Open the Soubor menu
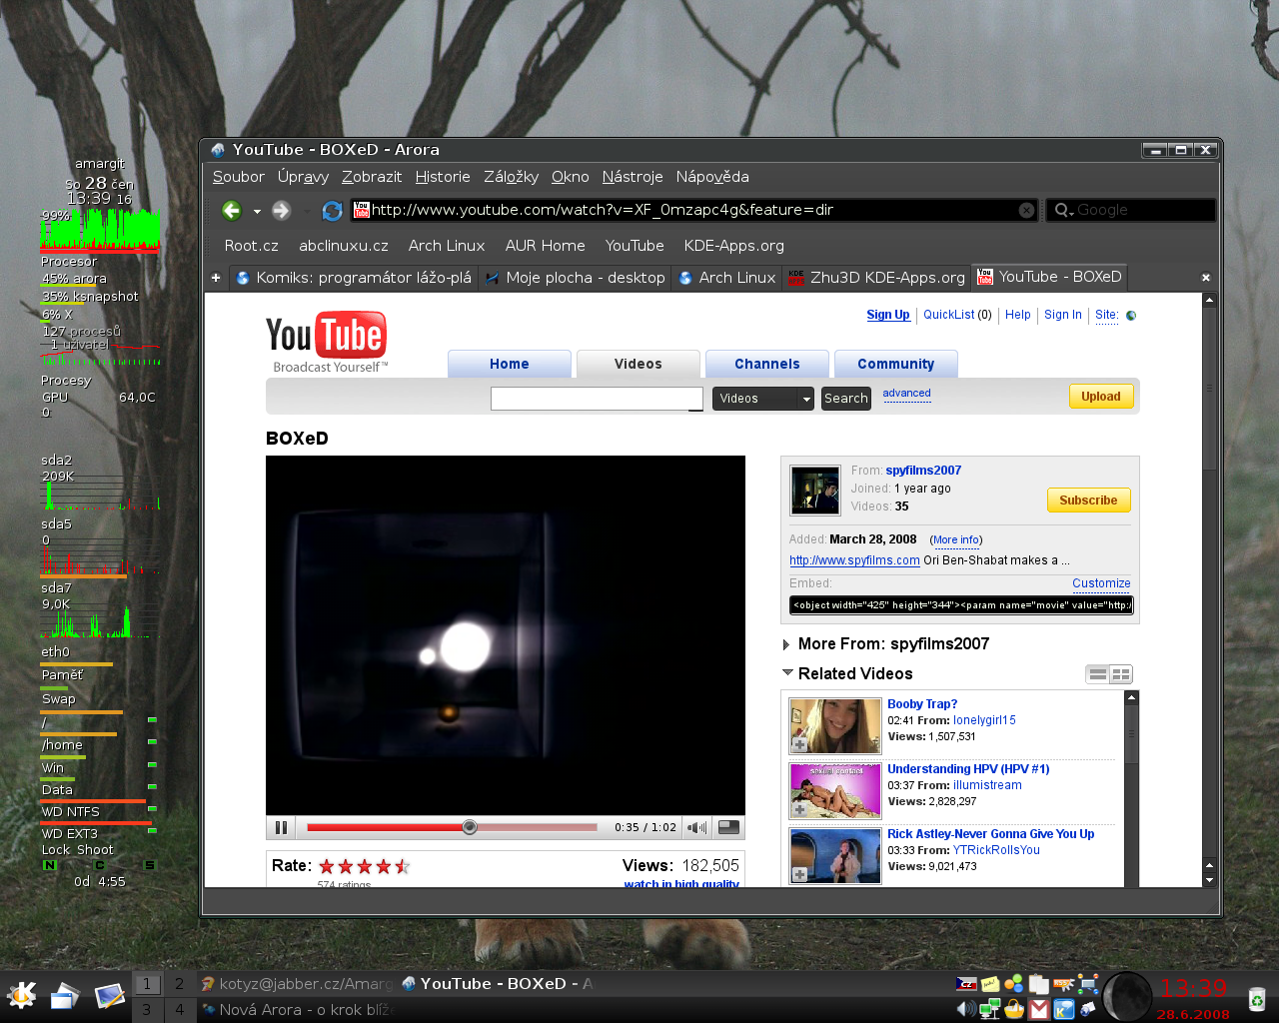This screenshot has width=1279, height=1023. pos(238,177)
